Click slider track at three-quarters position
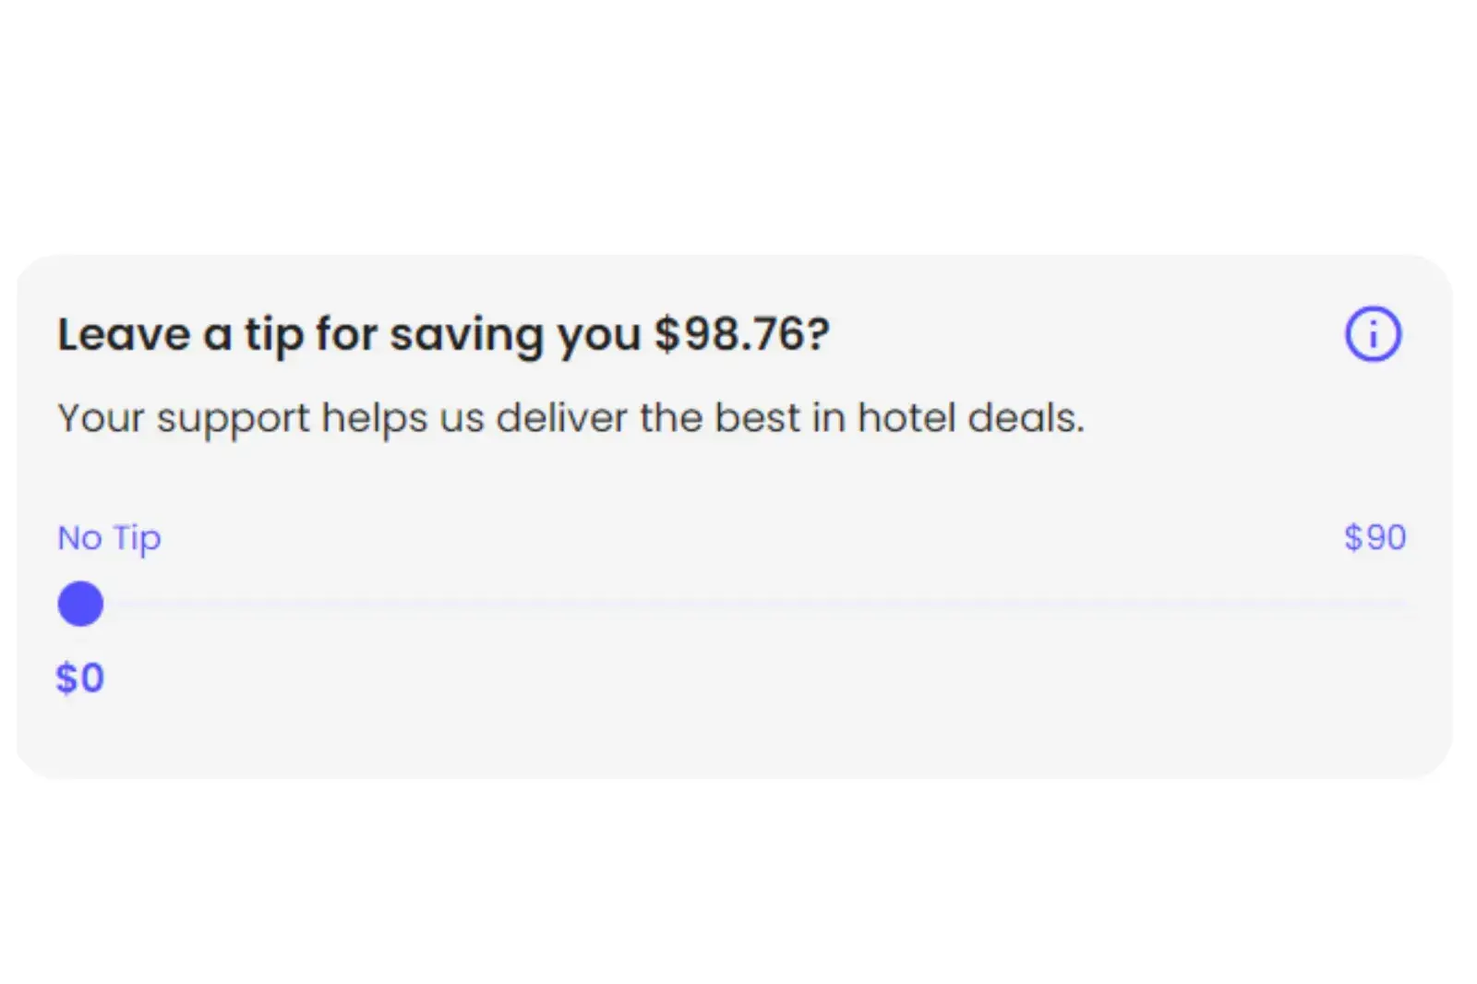 [x=1073, y=605]
